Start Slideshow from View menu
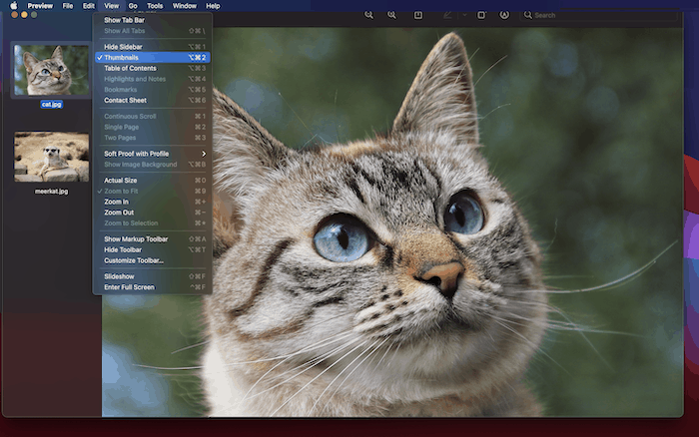The width and height of the screenshot is (699, 437). 152,276
